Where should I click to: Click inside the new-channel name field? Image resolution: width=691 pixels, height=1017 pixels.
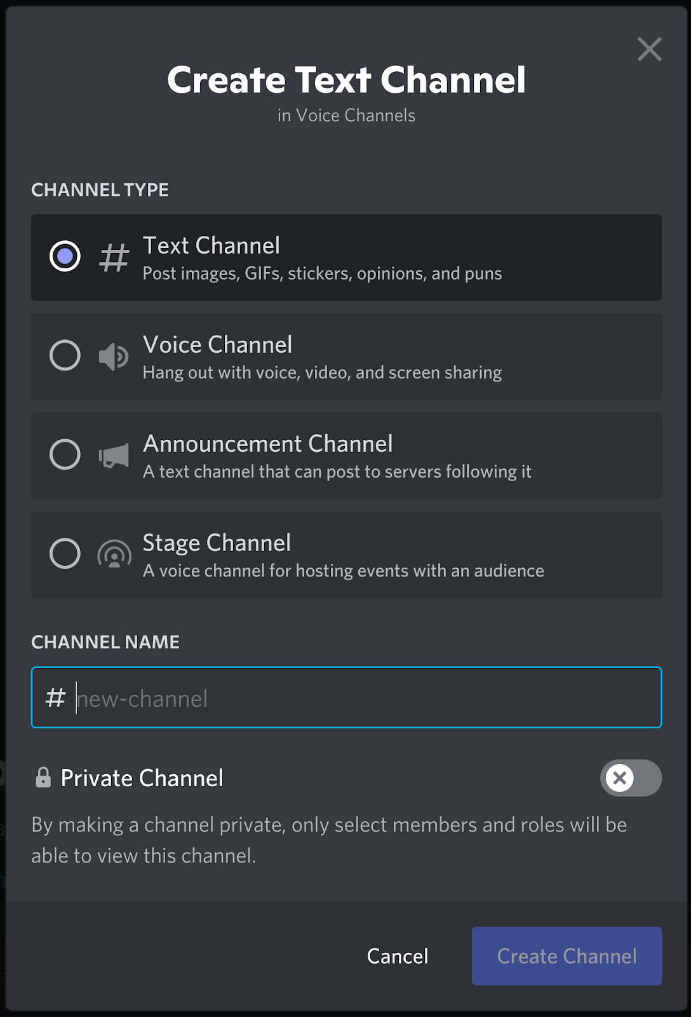tap(345, 697)
